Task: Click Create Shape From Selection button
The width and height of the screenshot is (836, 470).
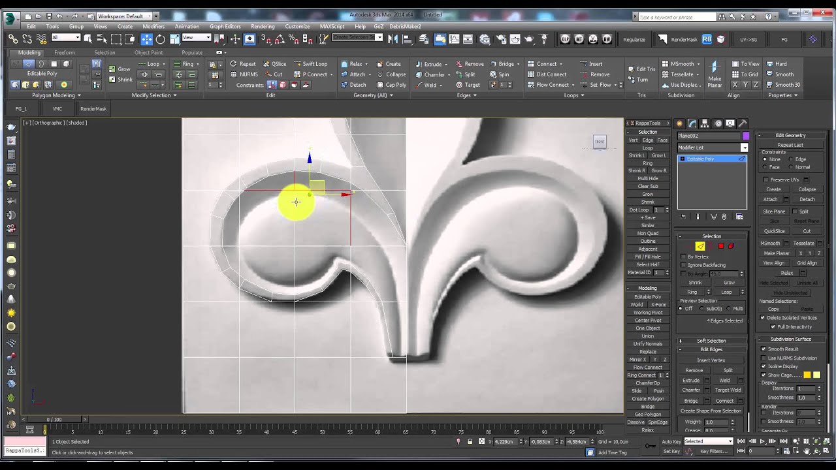Action: [711, 411]
